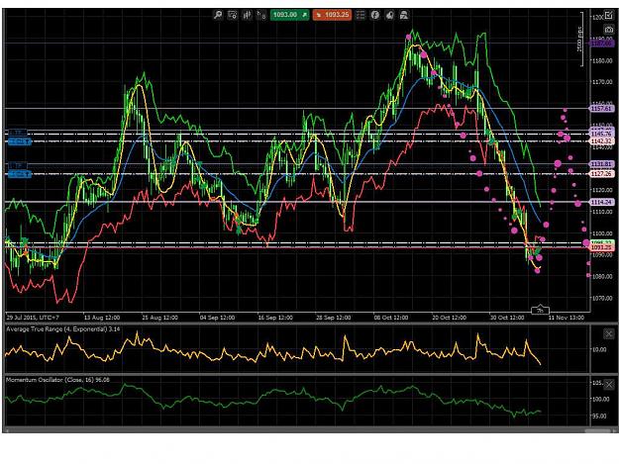This screenshot has height=464, width=619.
Task: Select the 1127.26 price level label
Action: pyautogui.click(x=601, y=173)
